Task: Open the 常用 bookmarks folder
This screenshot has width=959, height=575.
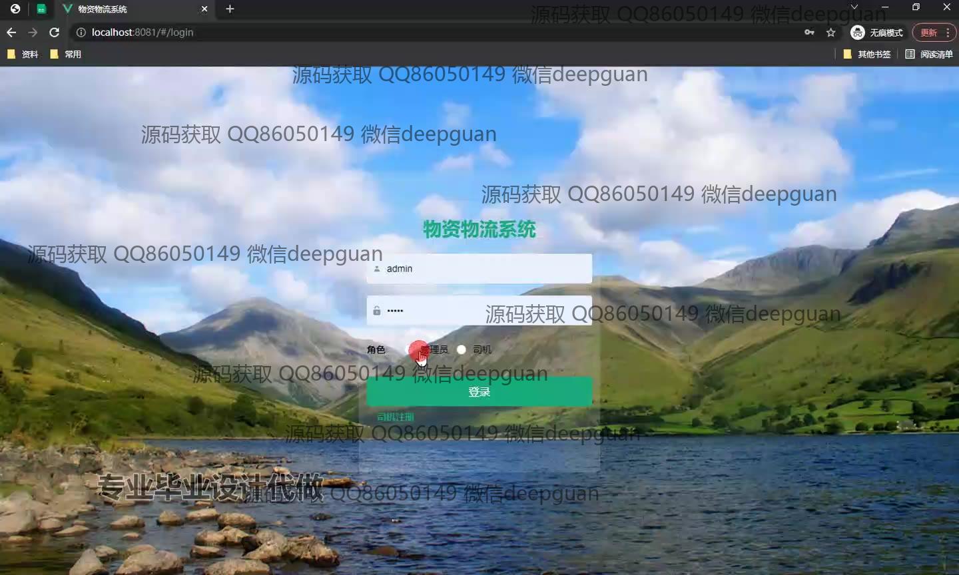Action: [66, 54]
